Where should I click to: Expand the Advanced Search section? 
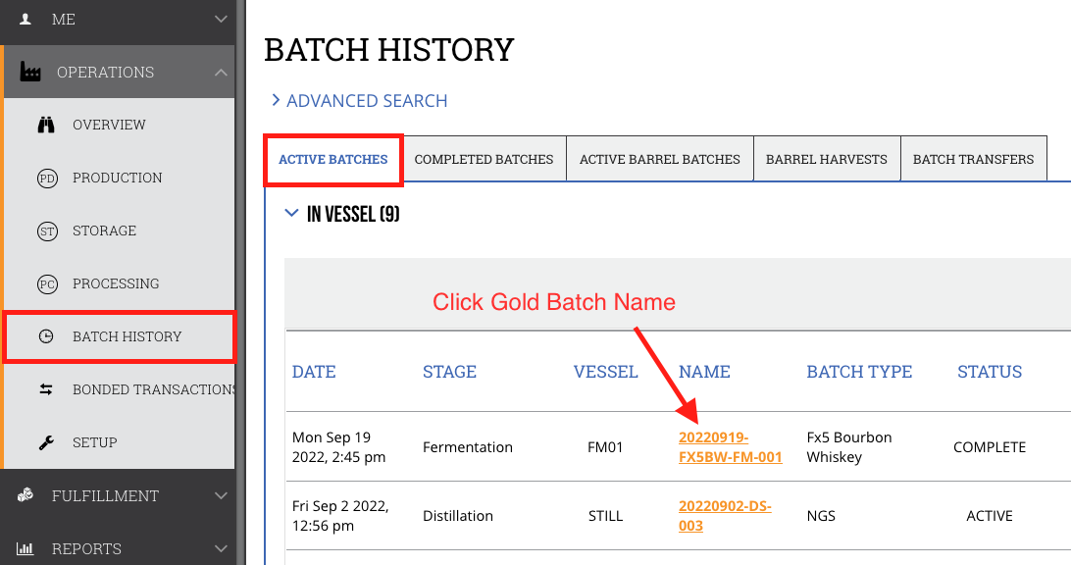[359, 100]
